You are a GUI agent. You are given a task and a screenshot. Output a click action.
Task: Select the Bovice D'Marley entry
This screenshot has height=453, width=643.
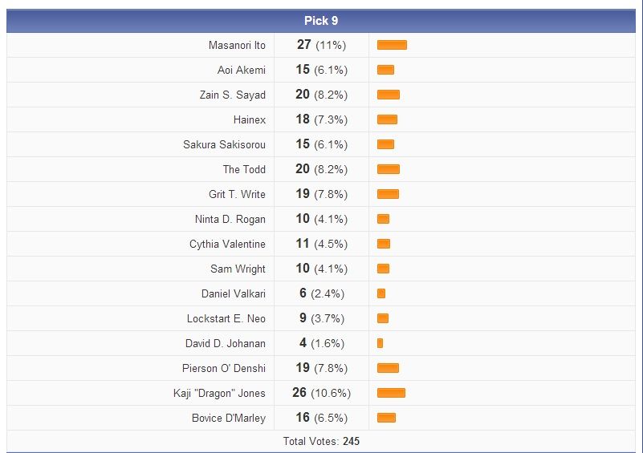(228, 418)
